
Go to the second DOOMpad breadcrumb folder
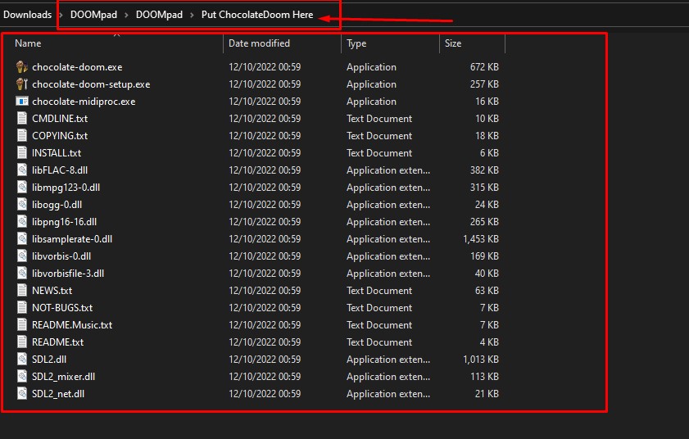click(x=159, y=15)
